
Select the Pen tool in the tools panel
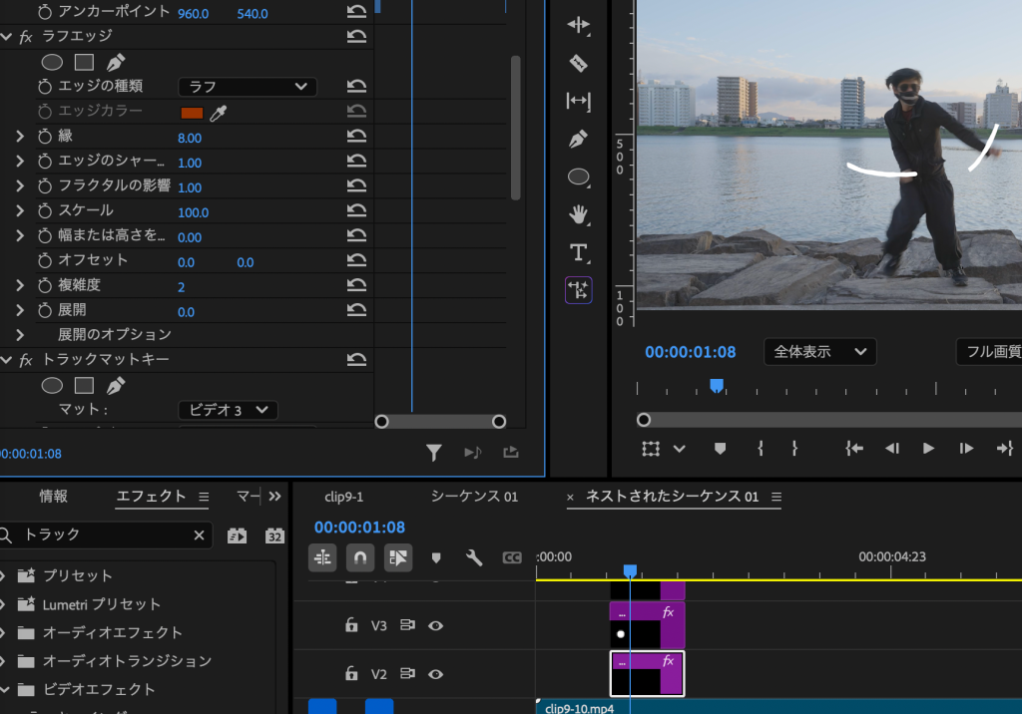tap(578, 140)
